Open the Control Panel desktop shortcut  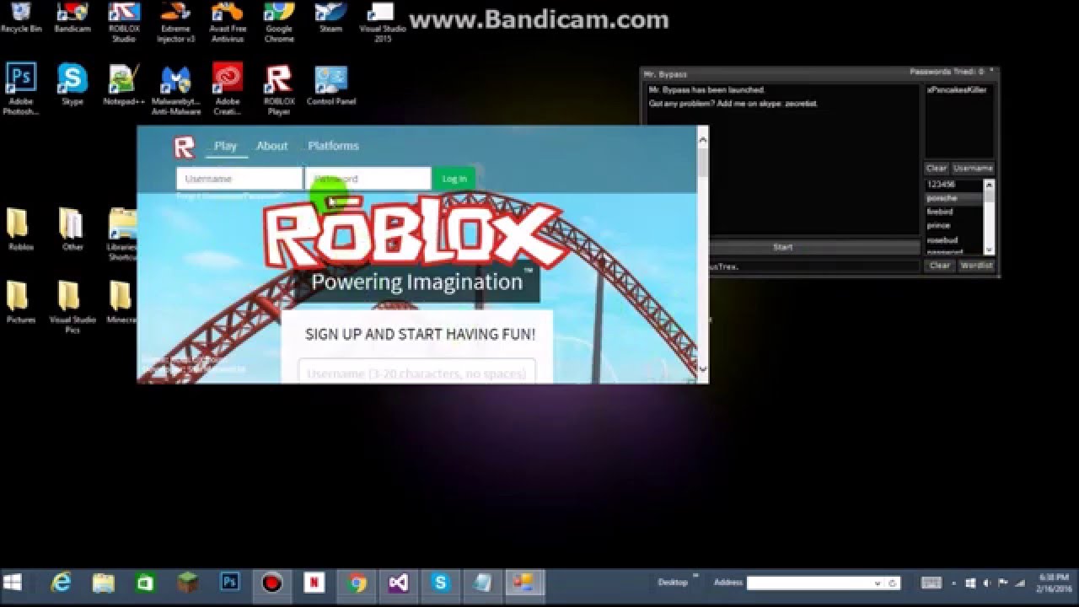(330, 84)
